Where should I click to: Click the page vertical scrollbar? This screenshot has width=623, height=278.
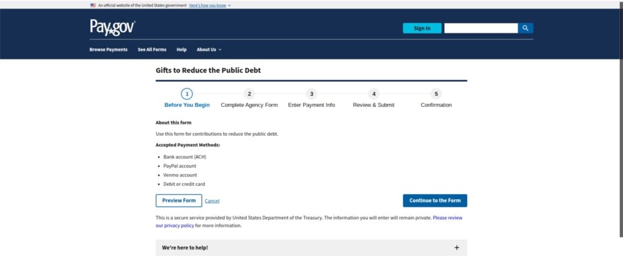[621, 119]
